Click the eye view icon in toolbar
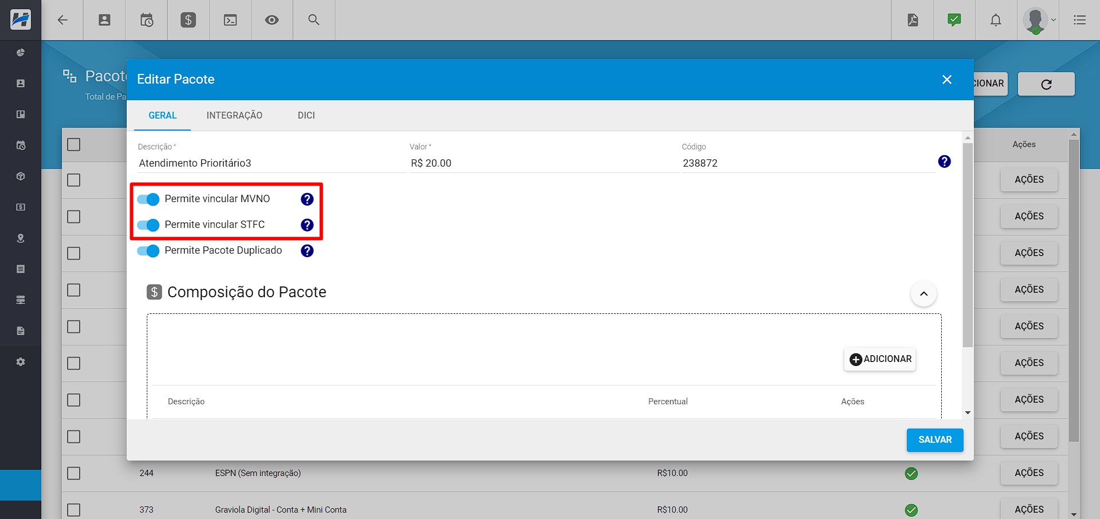The width and height of the screenshot is (1100, 519). (272, 20)
